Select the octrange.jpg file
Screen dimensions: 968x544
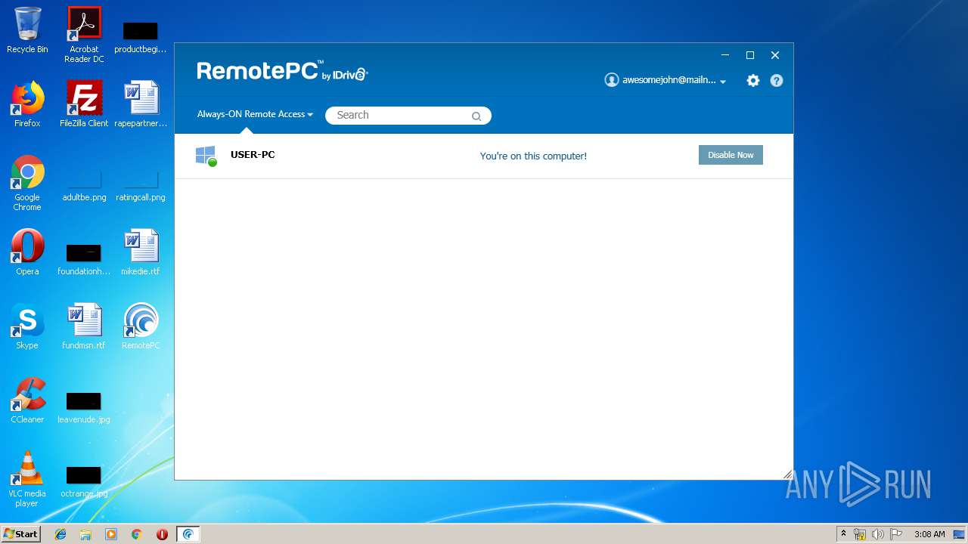[x=84, y=482]
